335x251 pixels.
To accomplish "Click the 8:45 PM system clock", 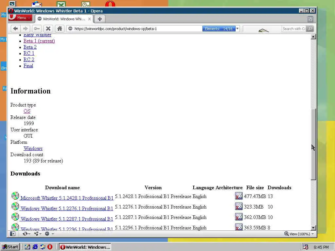I will [321, 247].
